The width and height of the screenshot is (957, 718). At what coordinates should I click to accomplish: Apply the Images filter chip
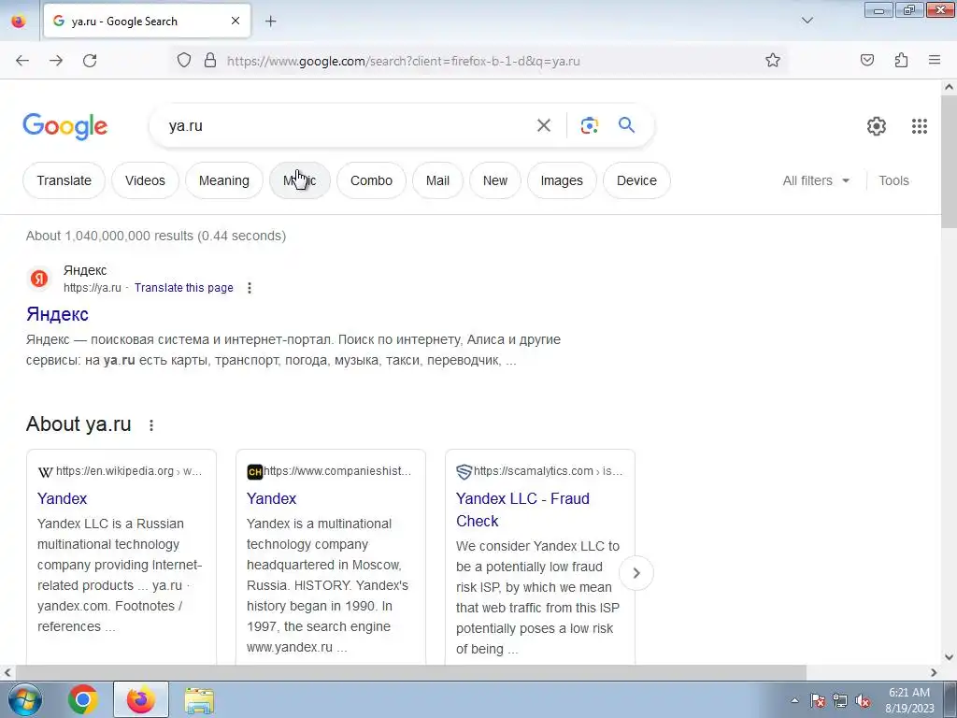(x=562, y=180)
